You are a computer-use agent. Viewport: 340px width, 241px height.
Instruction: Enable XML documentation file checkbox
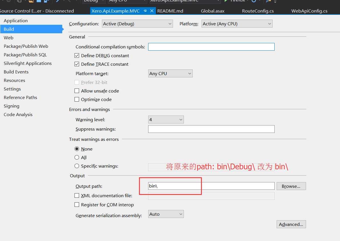click(77, 196)
